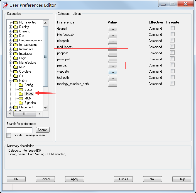Image resolution: width=196 pixels, height=193 pixels.
Task: Open the psmpath value editor button
Action: [112, 65]
